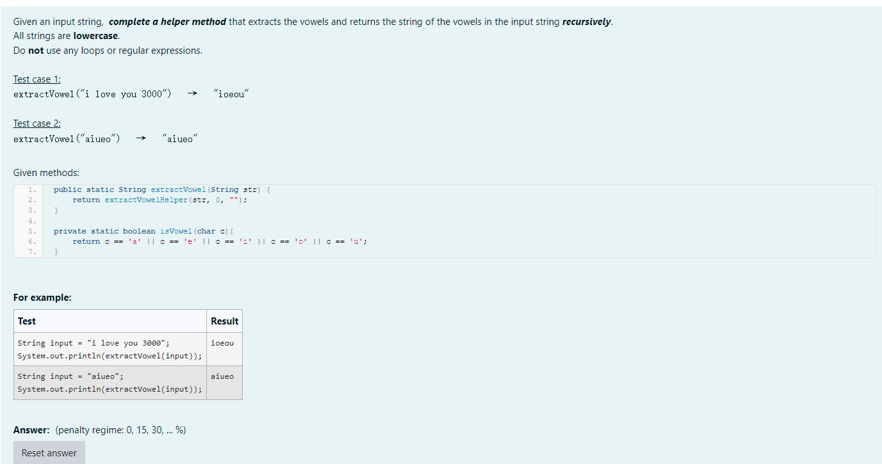882x464 pixels.
Task: Click the Test column header of the example table
Action: click(x=26, y=321)
